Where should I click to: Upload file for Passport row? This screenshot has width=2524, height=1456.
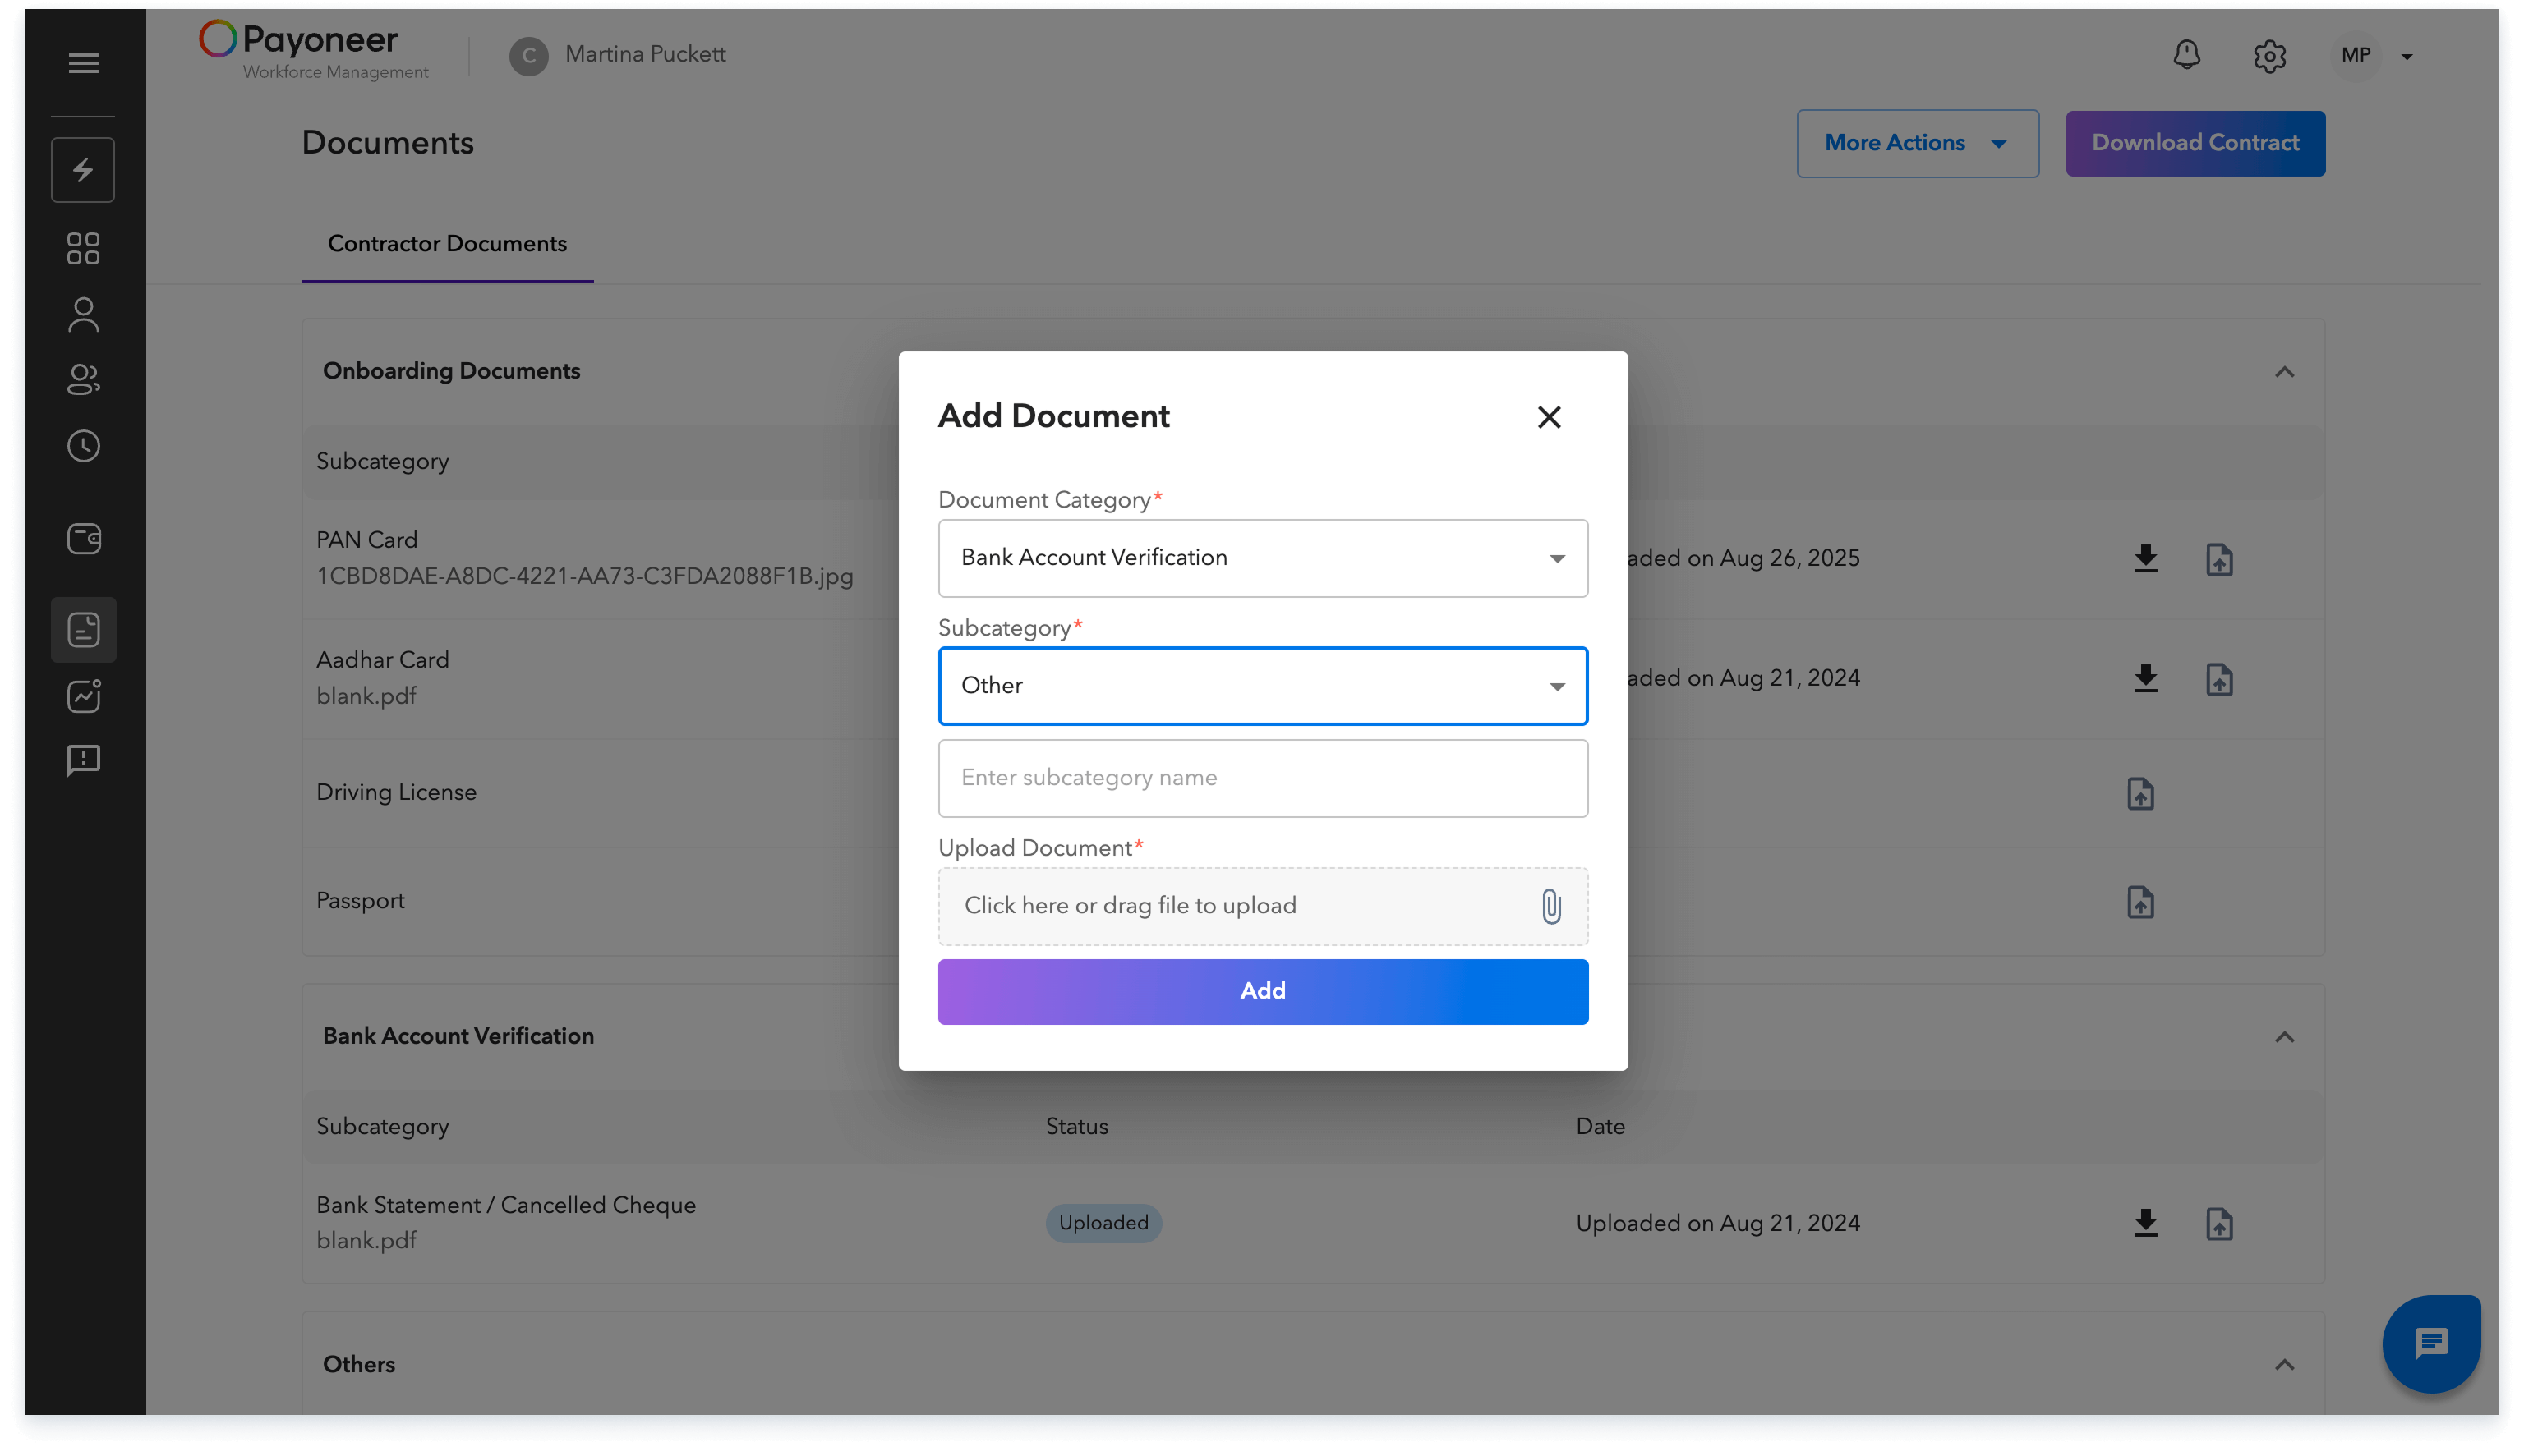2139,902
